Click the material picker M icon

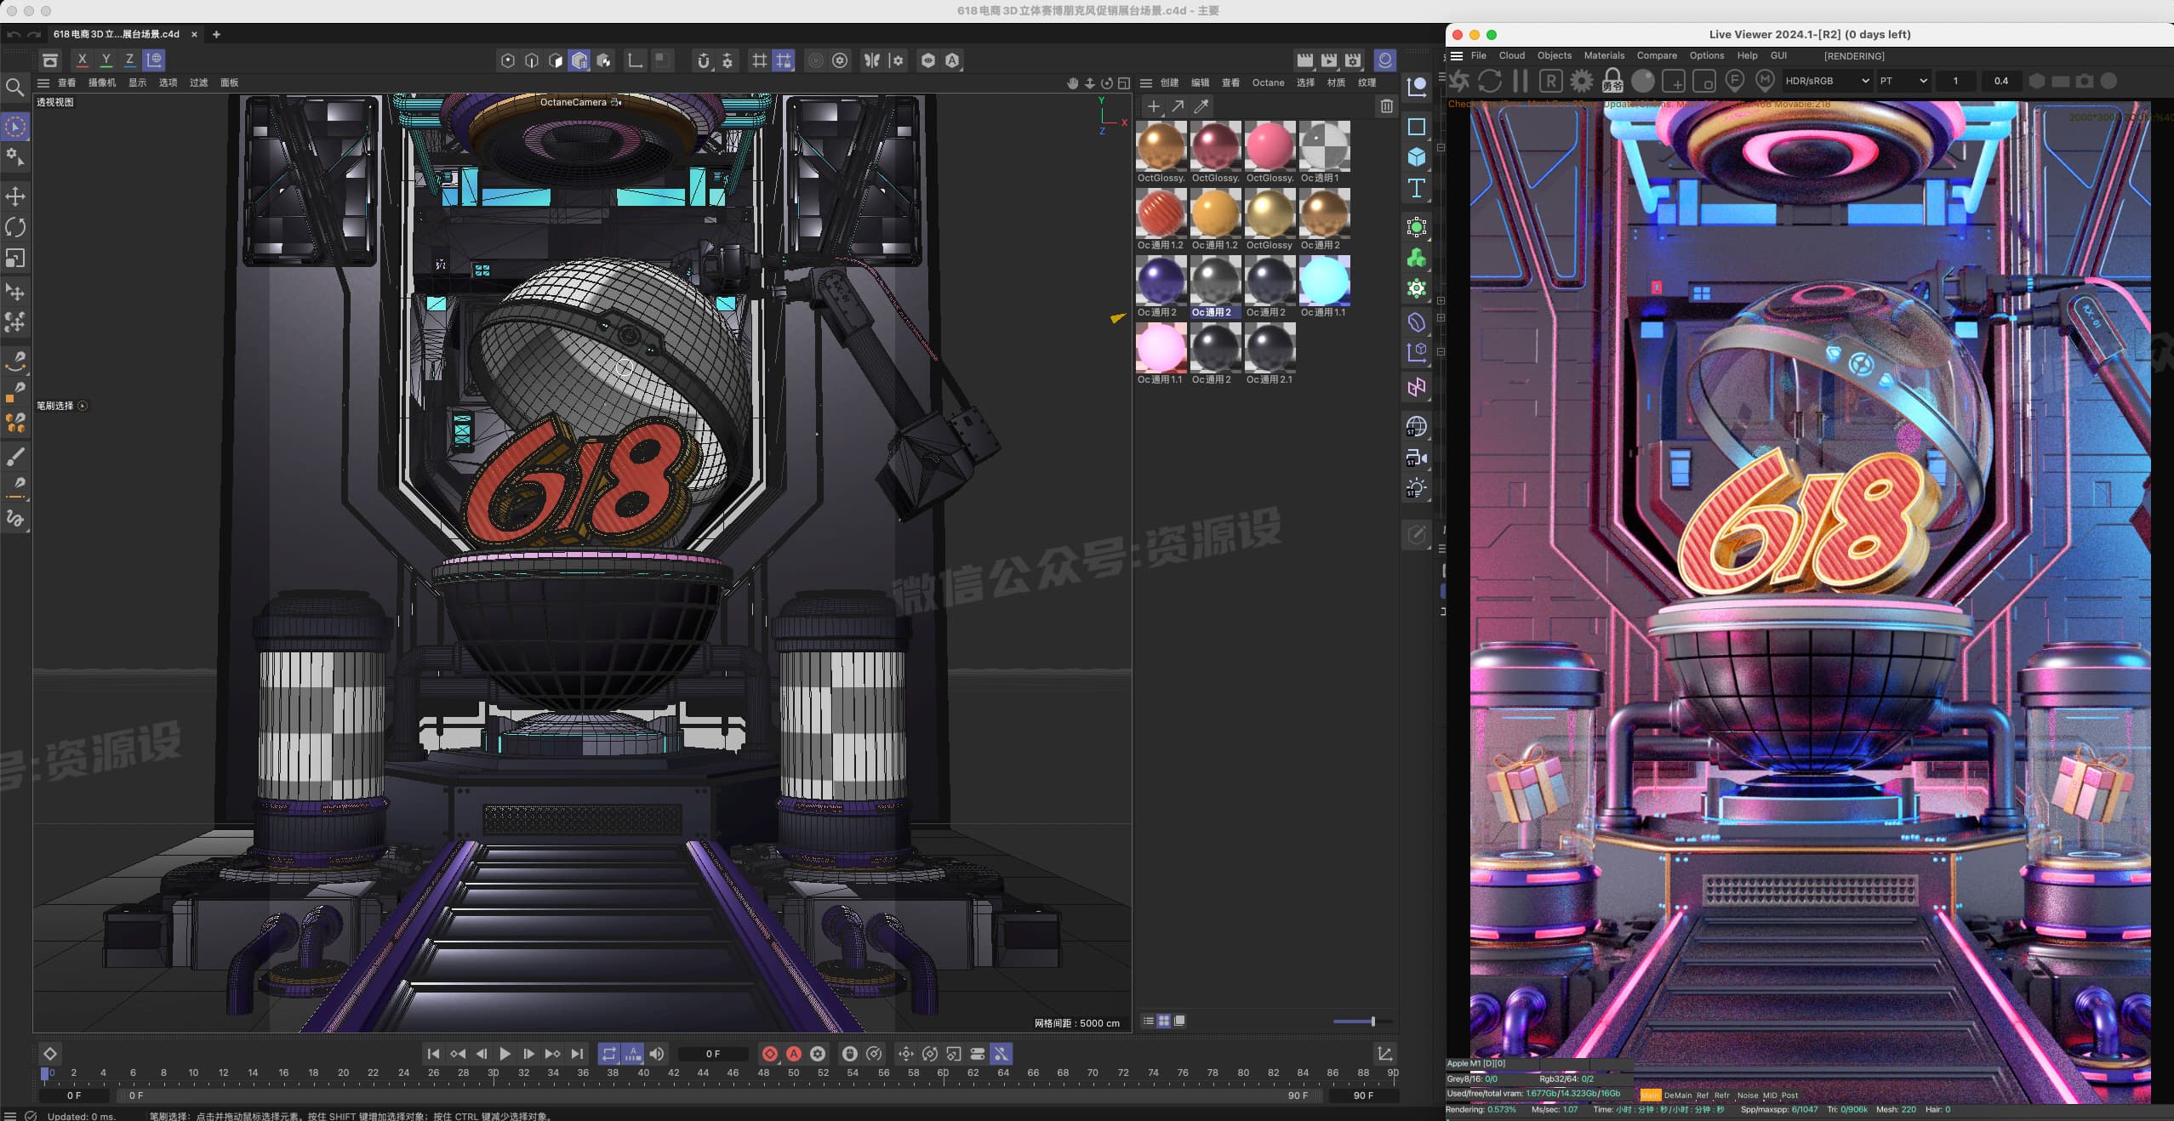[1765, 81]
